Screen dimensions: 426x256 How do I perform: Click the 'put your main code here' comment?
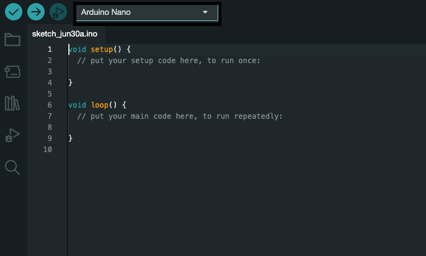[x=180, y=116]
